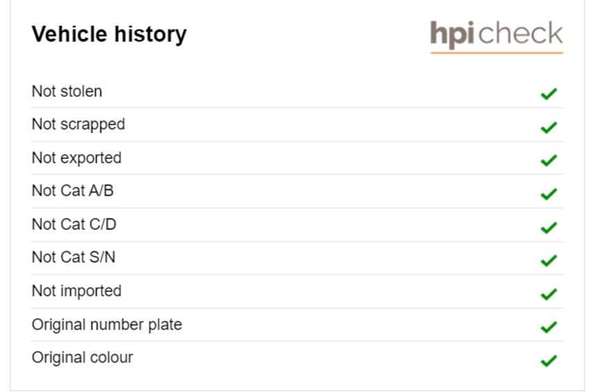Select the Not stolen text row

[x=297, y=92]
